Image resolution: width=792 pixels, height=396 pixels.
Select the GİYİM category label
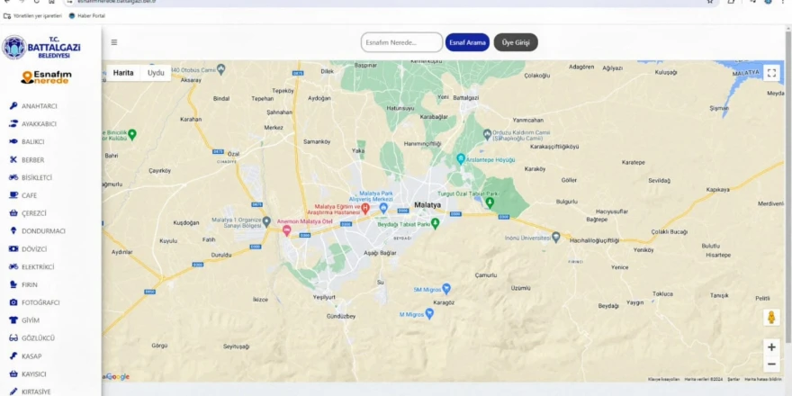[31, 320]
